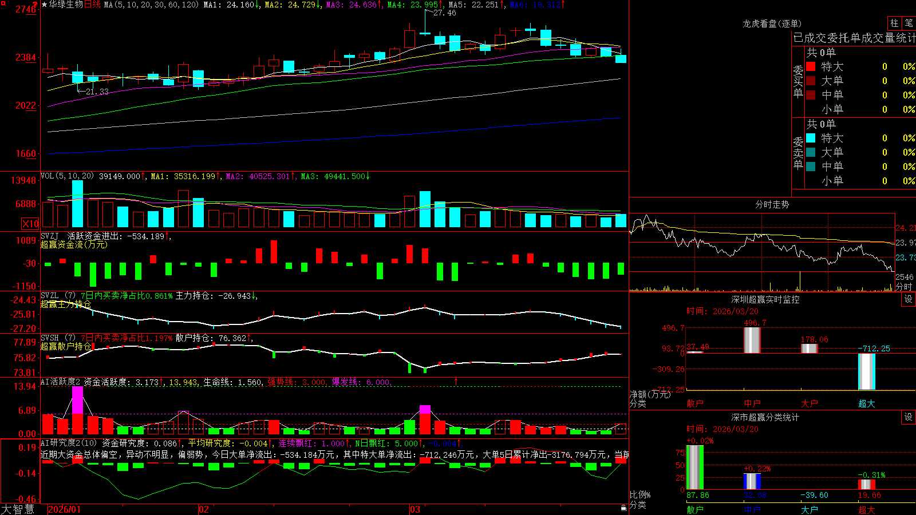This screenshot has width=916, height=515.
Task: Click the 委卖单 section label
Action: [x=798, y=153]
